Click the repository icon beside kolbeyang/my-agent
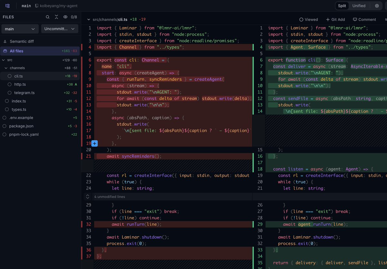387x269 pixels. [37, 6]
